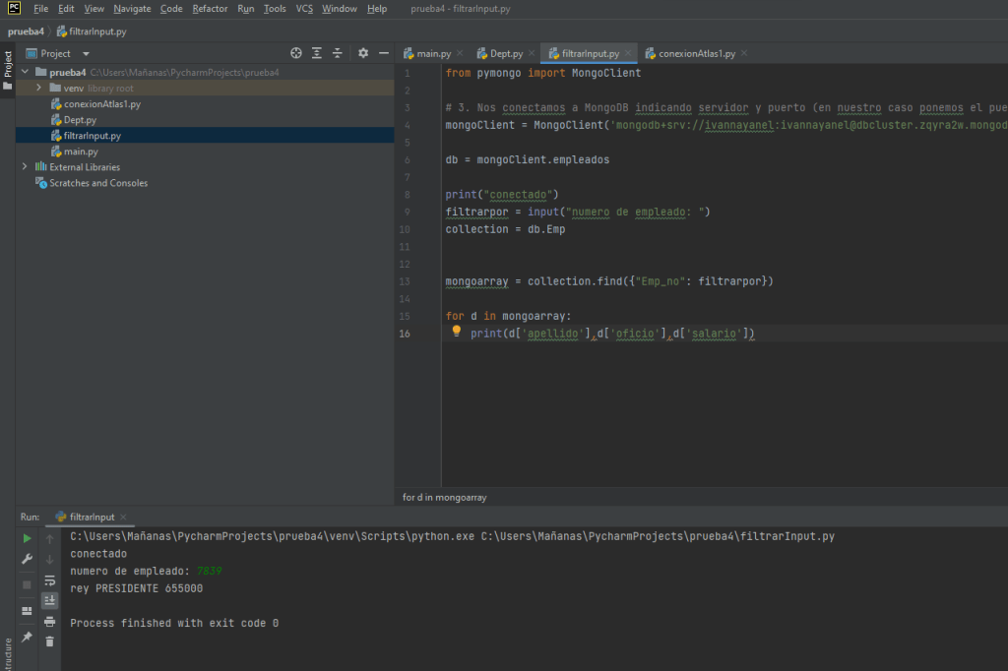Clear console output with trash icon
The height and width of the screenshot is (671, 1008).
pos(49,641)
